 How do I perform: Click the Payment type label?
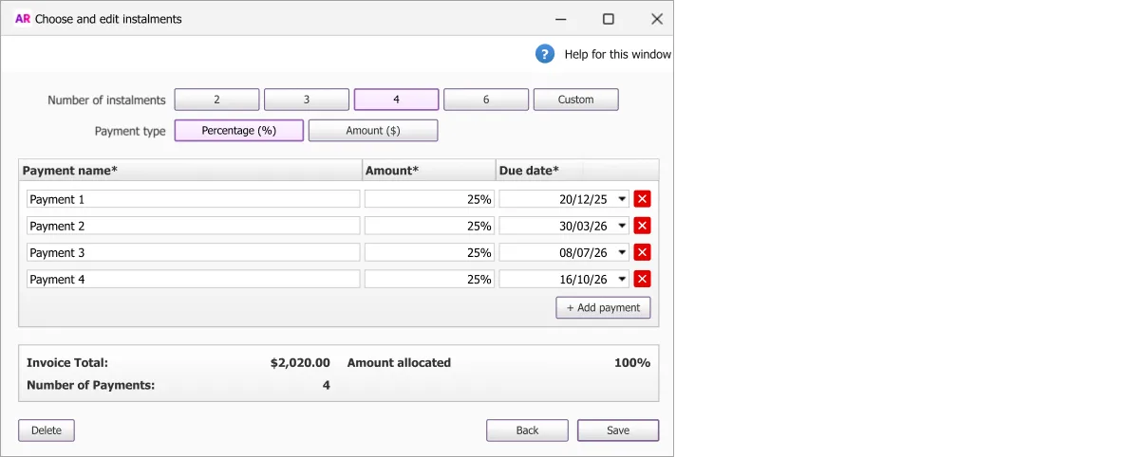coord(130,131)
